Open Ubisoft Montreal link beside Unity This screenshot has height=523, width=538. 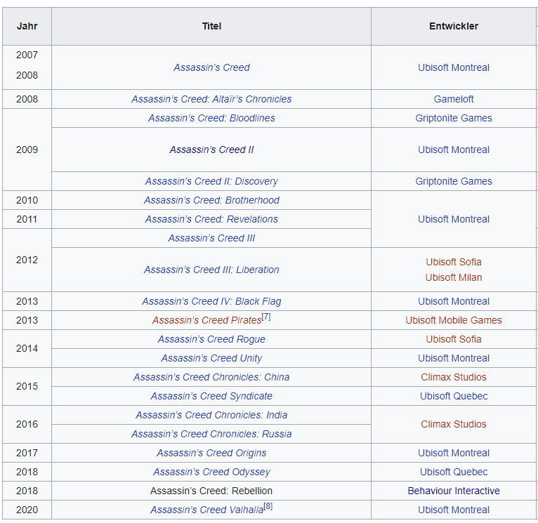click(x=454, y=358)
